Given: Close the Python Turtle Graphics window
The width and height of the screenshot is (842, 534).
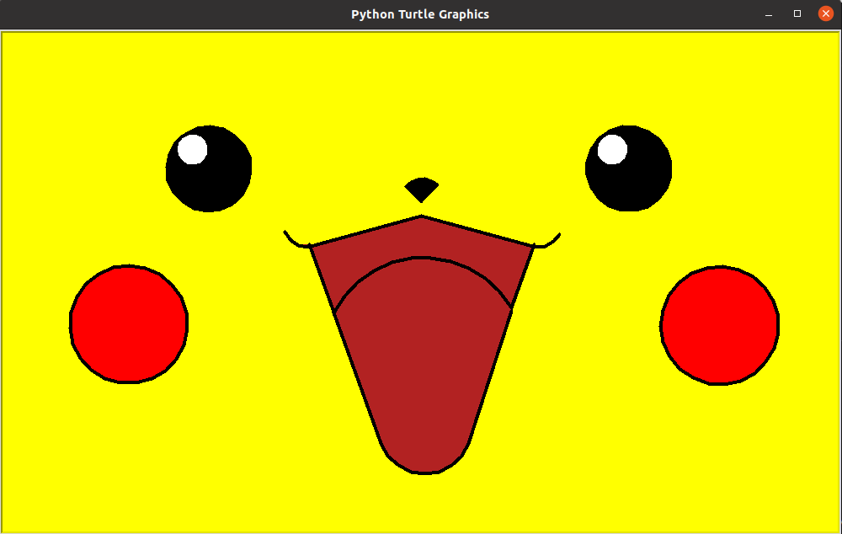Looking at the screenshot, I should pyautogui.click(x=825, y=14).
